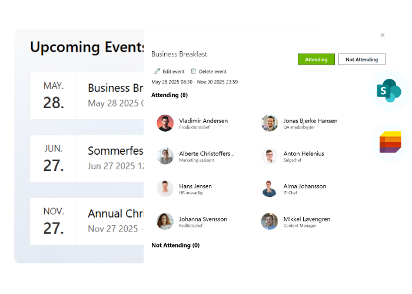Screen dimensions: 412x294
Task: Mark yourself as Attending
Action: pyautogui.click(x=316, y=59)
